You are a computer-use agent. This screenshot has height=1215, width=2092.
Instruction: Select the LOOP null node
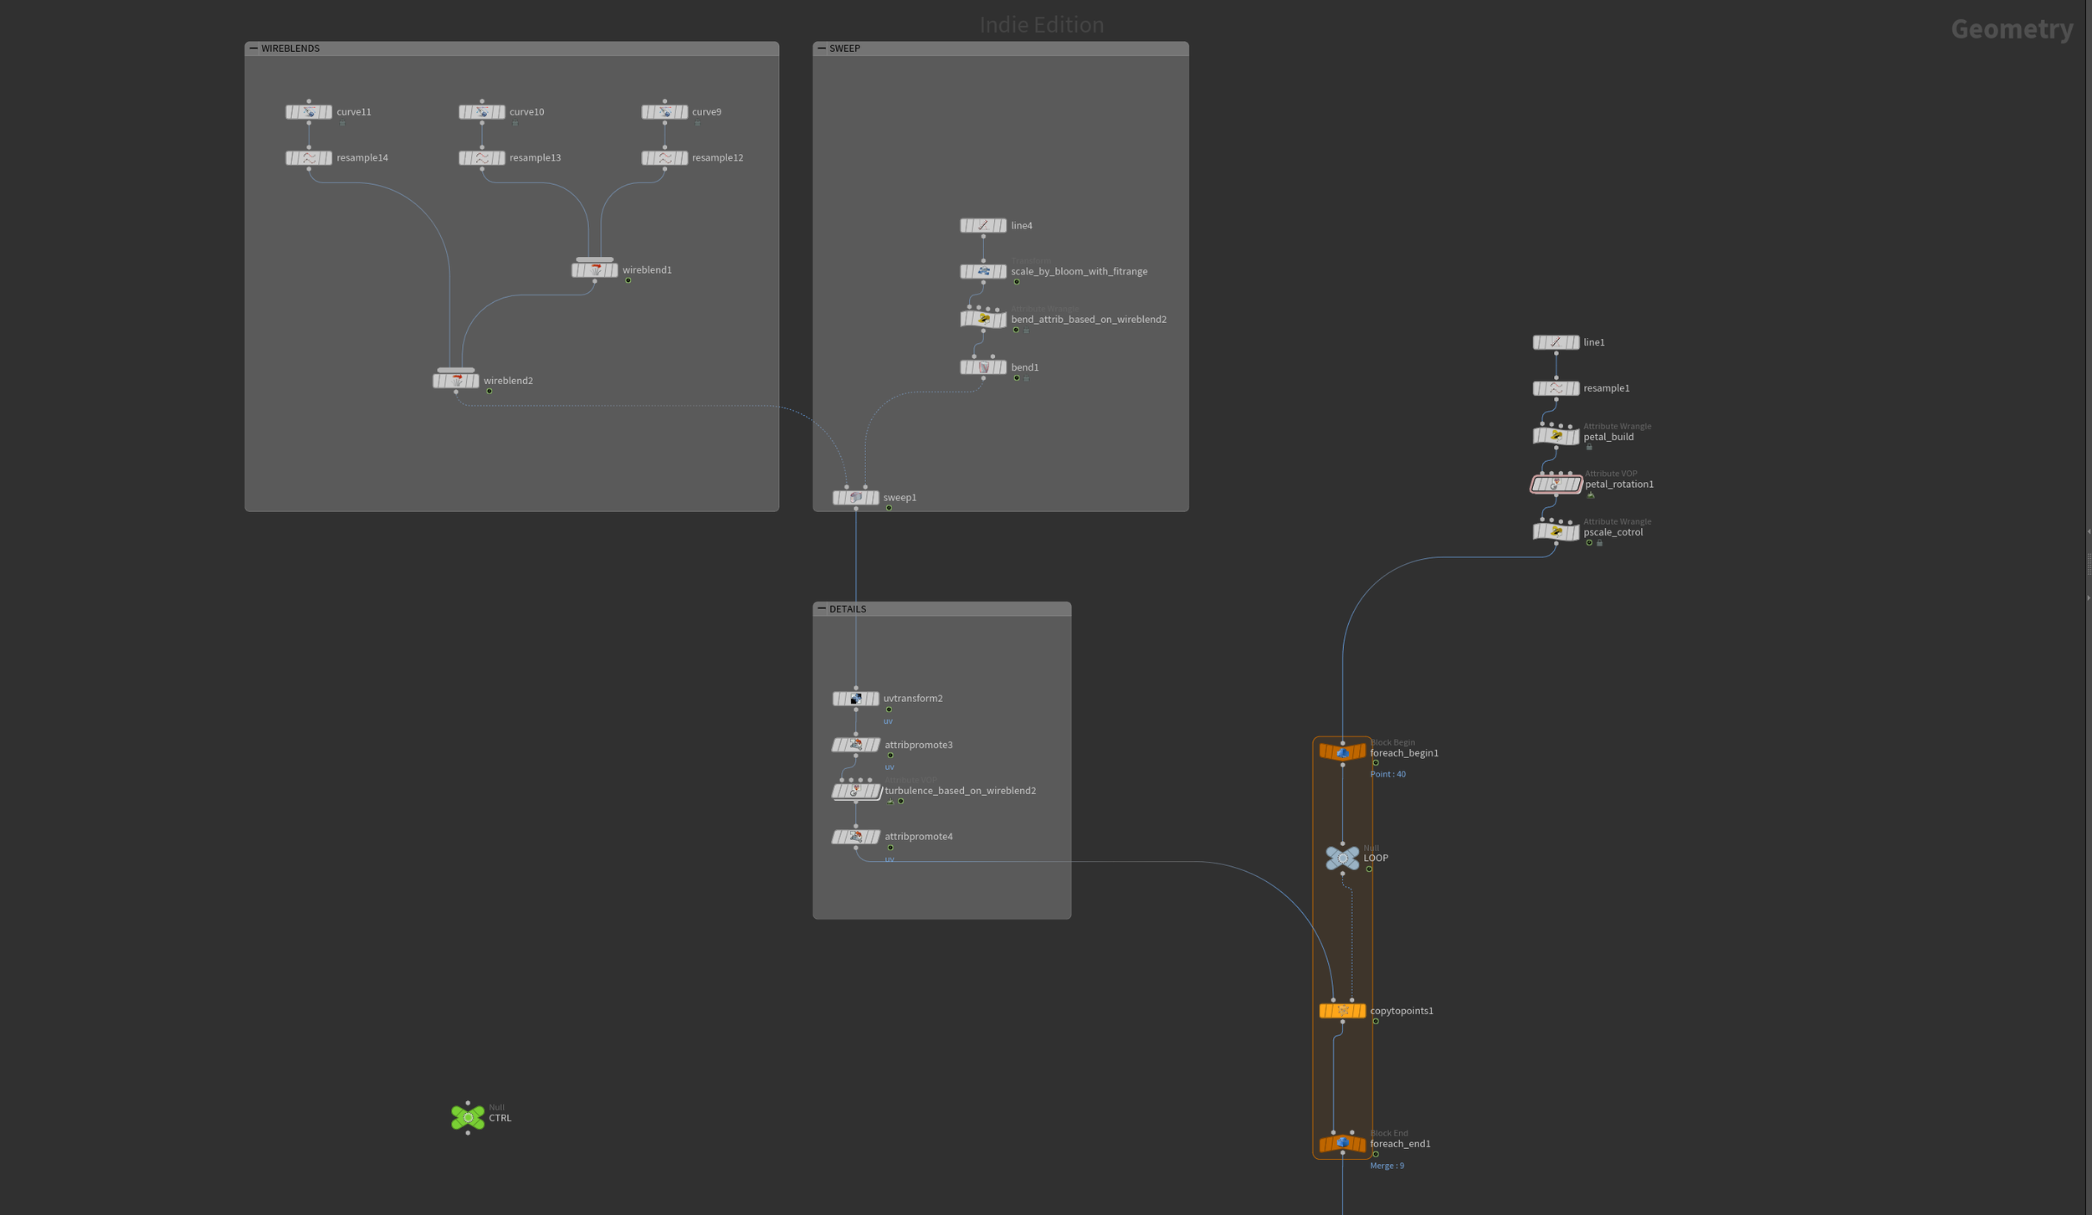1342,859
